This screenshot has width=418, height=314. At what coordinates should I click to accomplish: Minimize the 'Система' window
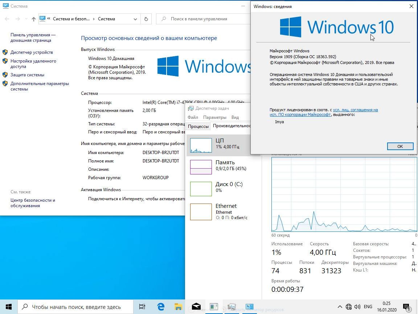point(243,6)
